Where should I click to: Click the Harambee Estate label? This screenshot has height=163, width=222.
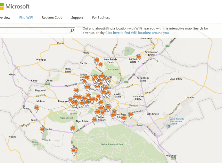tap(138, 97)
